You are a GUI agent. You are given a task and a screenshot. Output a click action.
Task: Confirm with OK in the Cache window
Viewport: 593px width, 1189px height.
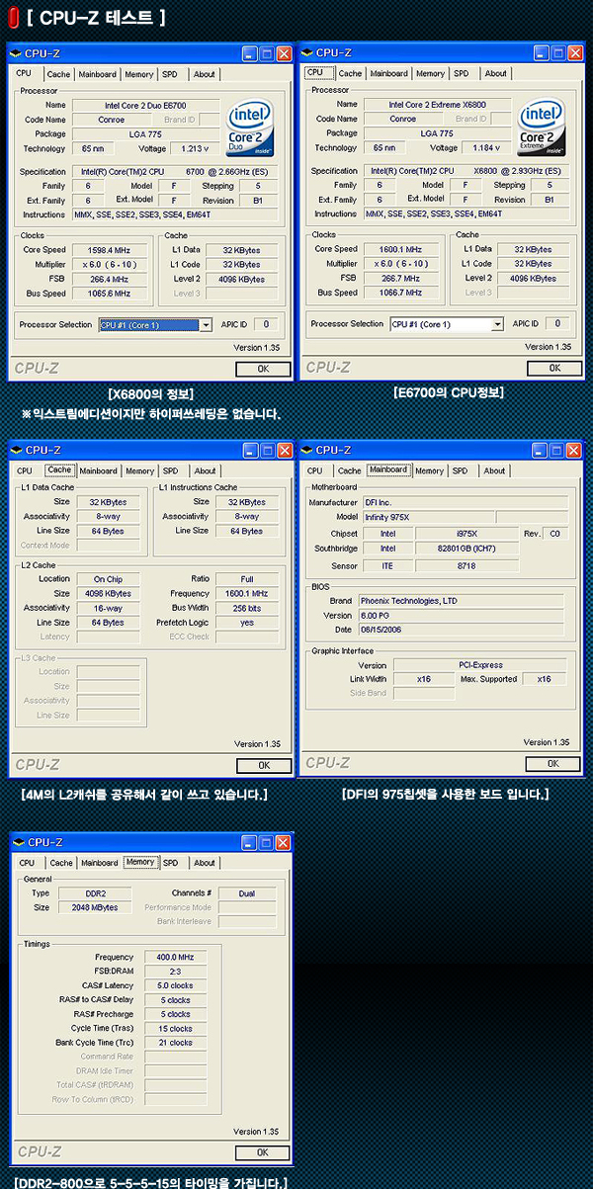(x=263, y=765)
